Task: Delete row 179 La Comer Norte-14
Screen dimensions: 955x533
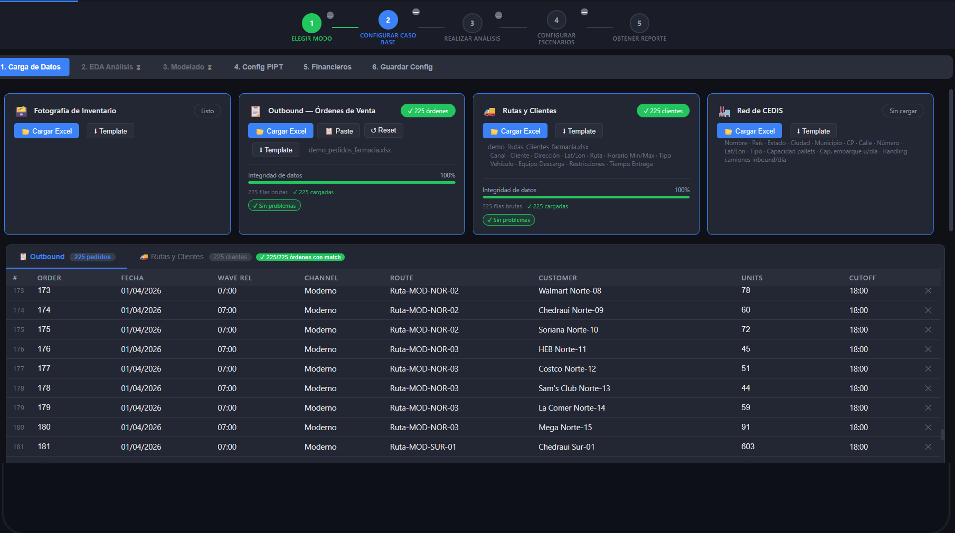Action: (928, 408)
